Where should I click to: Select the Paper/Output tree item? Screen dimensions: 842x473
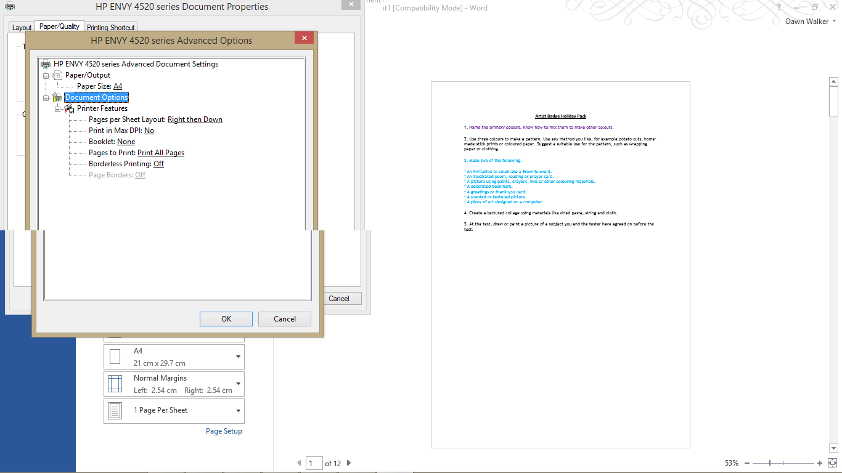click(x=88, y=75)
